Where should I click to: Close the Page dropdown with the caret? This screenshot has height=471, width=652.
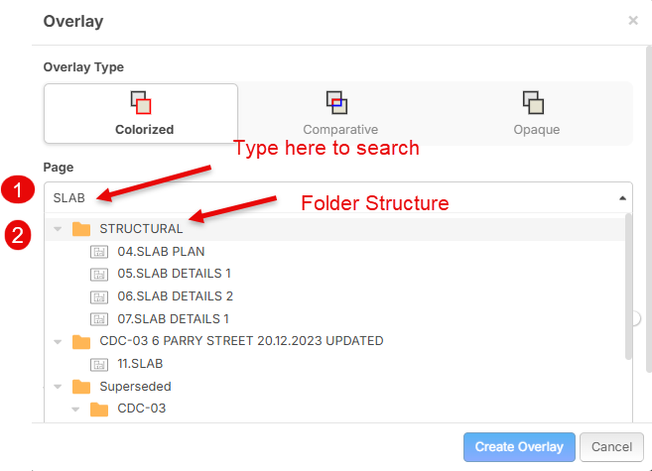[x=622, y=198]
